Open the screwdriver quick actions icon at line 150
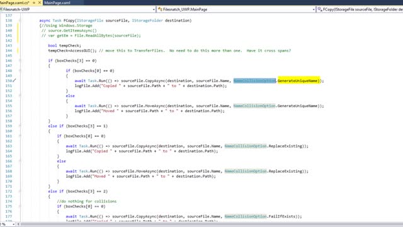This screenshot has width=403, height=227. click(14, 80)
